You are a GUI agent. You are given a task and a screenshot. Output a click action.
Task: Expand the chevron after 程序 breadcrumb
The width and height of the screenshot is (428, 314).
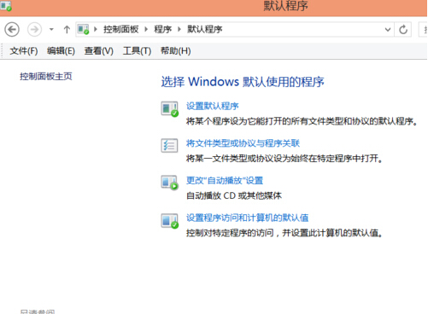coord(179,29)
